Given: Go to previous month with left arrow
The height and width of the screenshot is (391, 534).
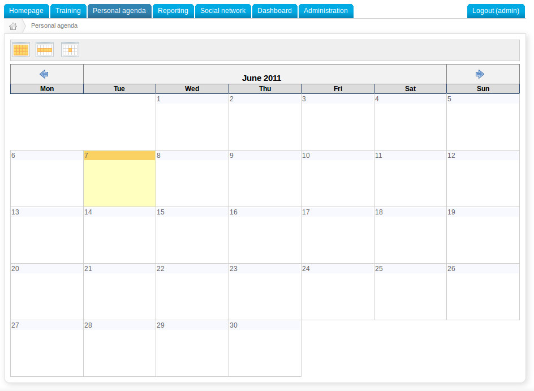Looking at the screenshot, I should pos(44,74).
